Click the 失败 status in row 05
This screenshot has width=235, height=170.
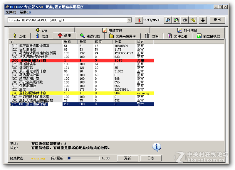[x=140, y=60]
